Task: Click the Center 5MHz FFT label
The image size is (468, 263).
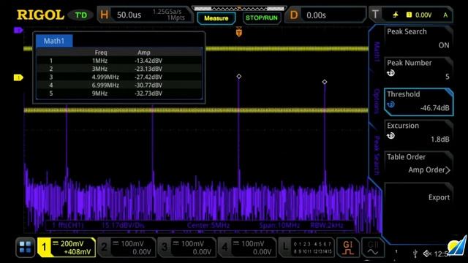Action: (x=208, y=226)
